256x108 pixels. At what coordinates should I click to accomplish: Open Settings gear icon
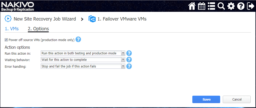231,6
